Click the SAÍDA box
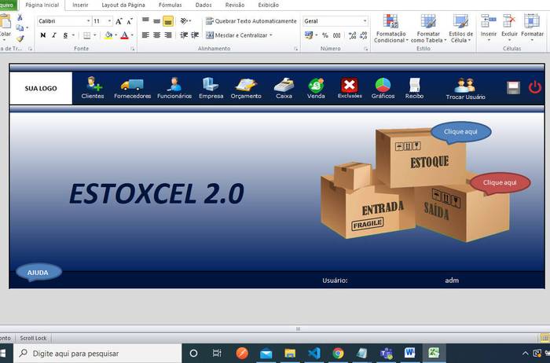The image size is (550, 363). 461,212
